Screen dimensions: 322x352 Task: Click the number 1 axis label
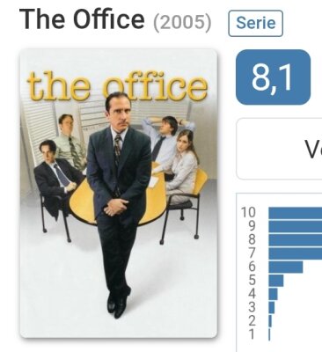coord(252,334)
